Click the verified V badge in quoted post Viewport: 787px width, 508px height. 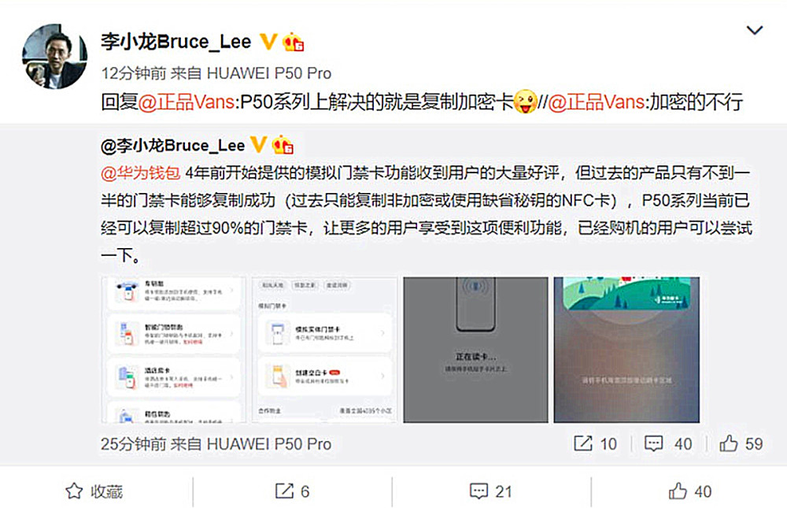tap(258, 145)
